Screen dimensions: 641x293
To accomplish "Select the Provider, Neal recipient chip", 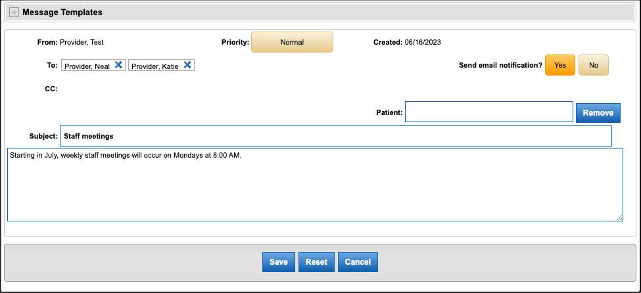I will tap(87, 66).
